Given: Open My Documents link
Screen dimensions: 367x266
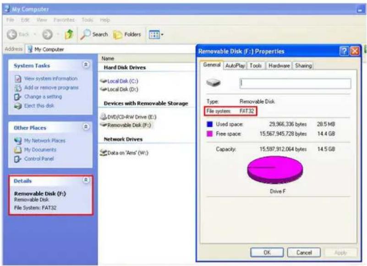Looking at the screenshot, I should pyautogui.click(x=40, y=150).
